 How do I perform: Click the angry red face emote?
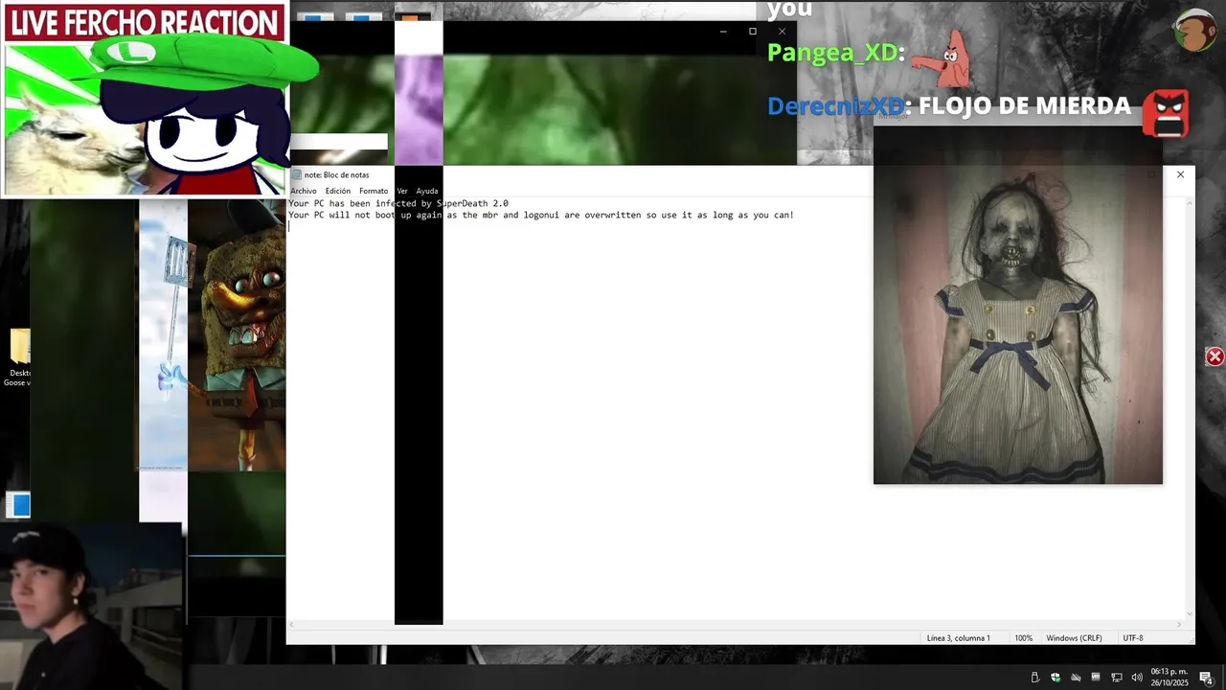1166,114
